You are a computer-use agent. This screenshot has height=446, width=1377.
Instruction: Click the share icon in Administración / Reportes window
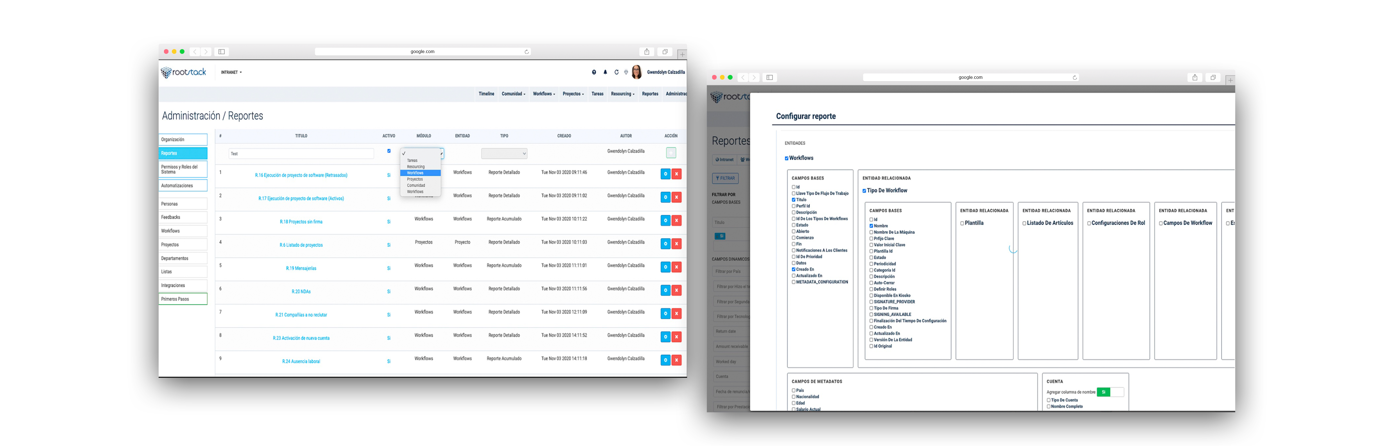pos(647,52)
